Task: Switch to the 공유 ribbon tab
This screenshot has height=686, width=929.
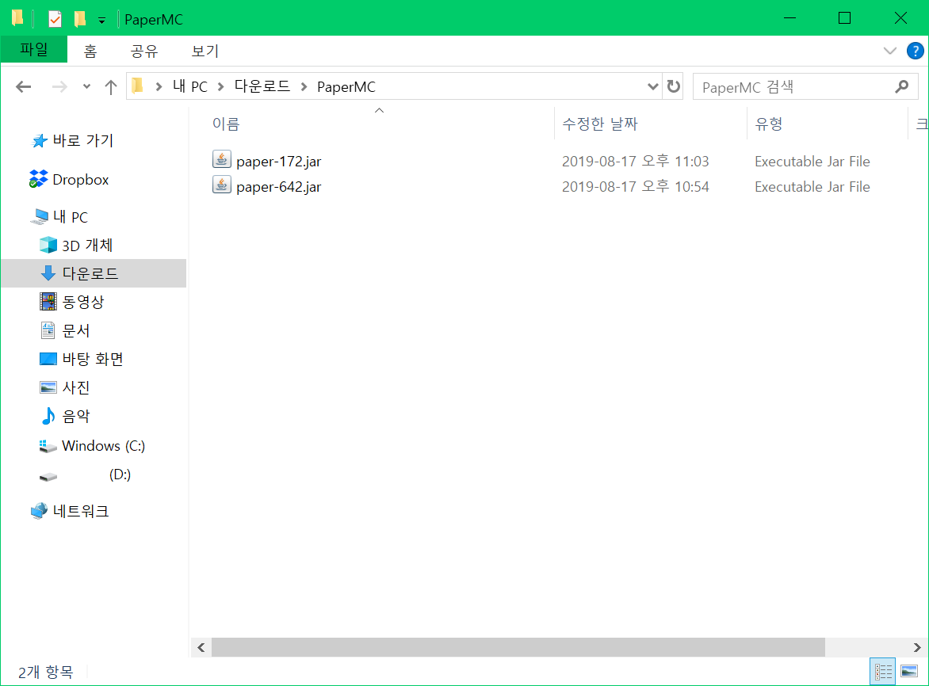Action: pyautogui.click(x=144, y=51)
